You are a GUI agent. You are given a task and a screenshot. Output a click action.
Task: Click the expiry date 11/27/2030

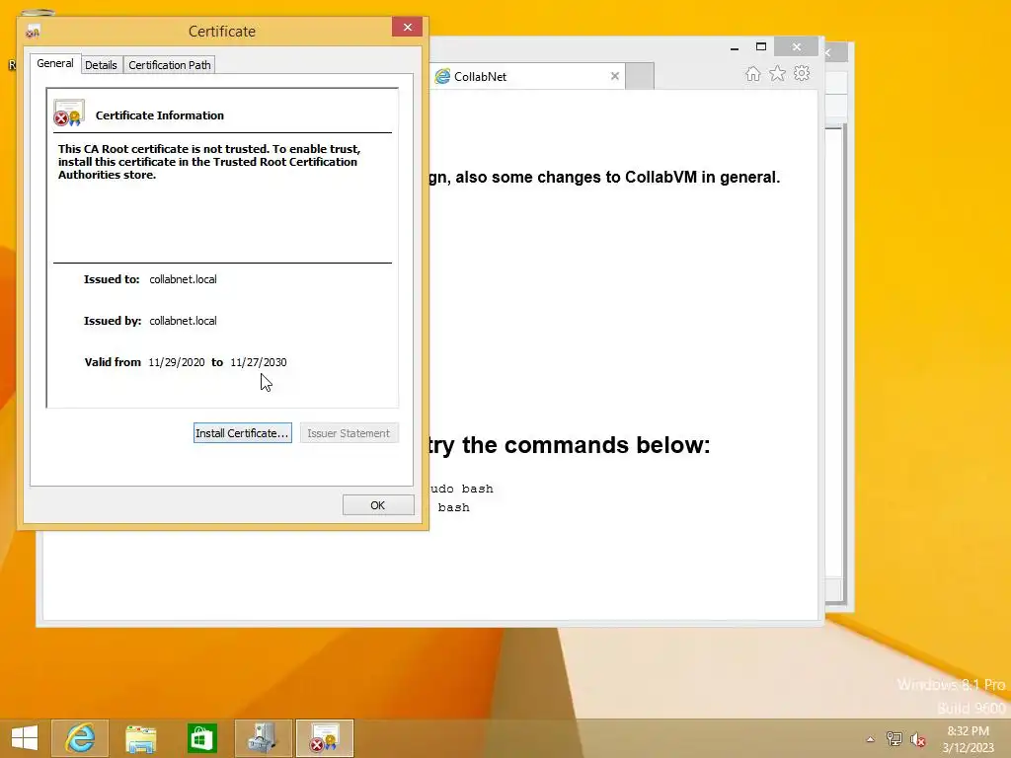coord(259,362)
